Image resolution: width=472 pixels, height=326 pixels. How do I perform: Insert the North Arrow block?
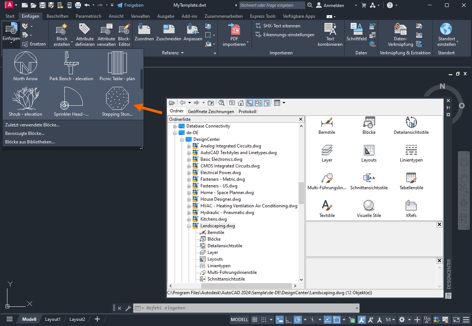click(x=26, y=66)
